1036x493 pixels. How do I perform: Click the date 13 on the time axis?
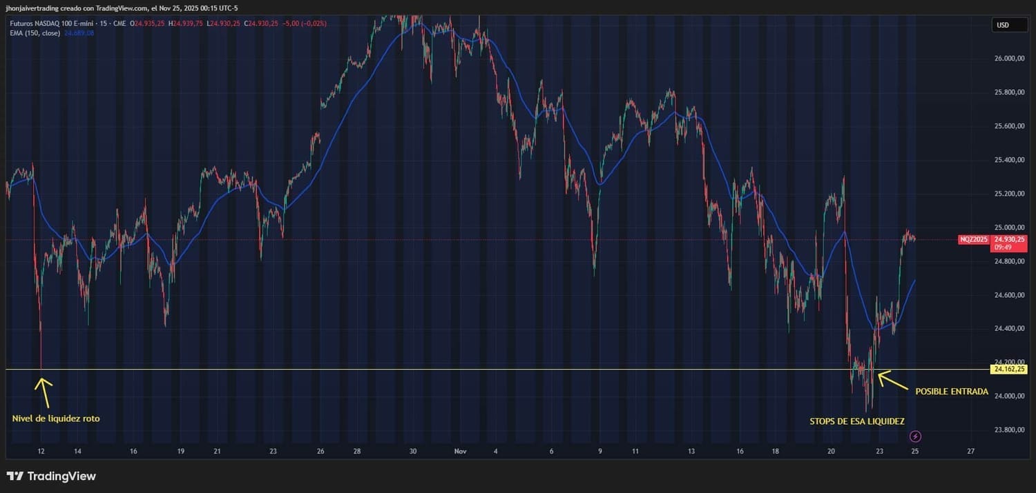(x=691, y=452)
